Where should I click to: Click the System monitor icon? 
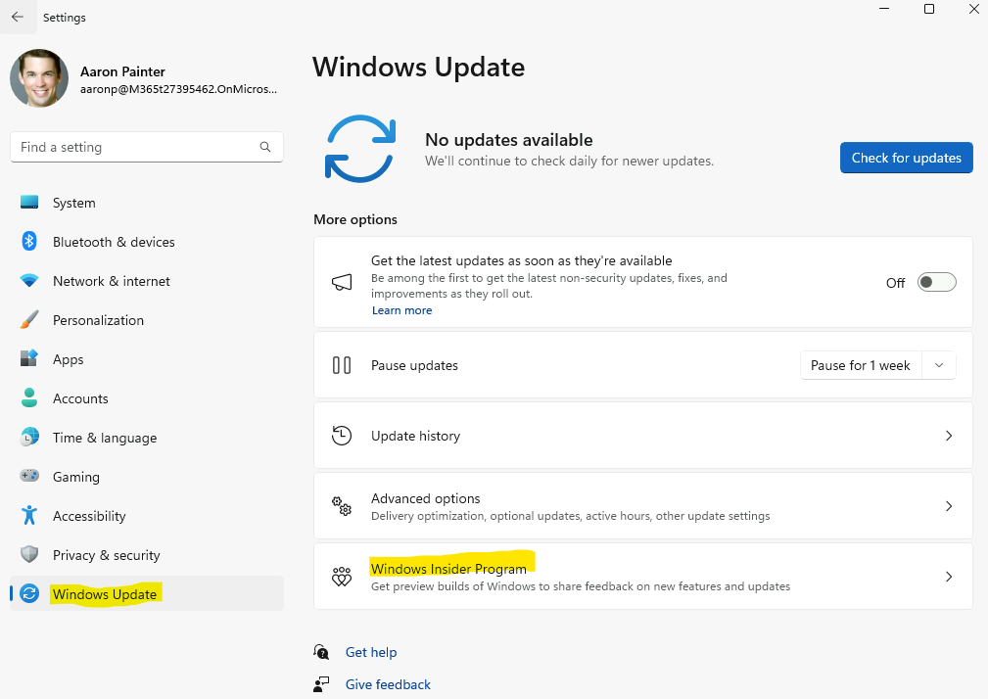(x=29, y=202)
